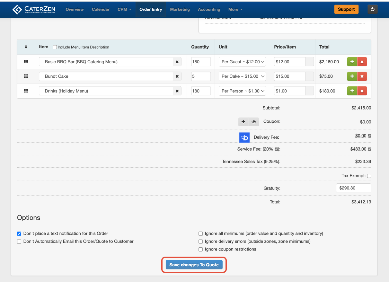
Task: Click the plus button to add coupon
Action: 243,122
